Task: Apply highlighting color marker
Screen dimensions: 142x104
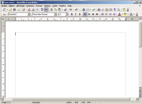Action: point(125,14)
